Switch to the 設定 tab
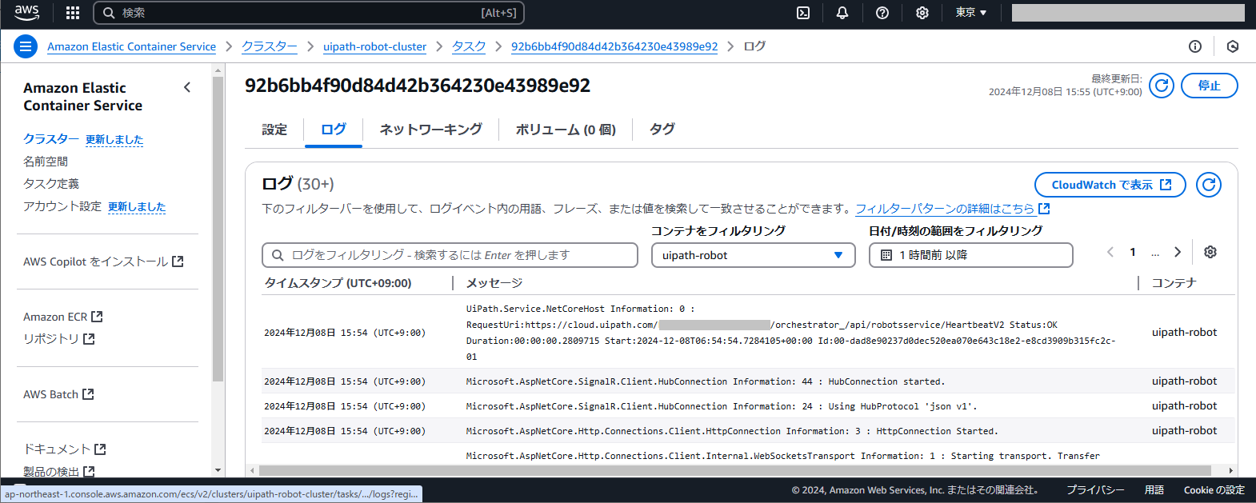The width and height of the screenshot is (1256, 503). tap(274, 130)
